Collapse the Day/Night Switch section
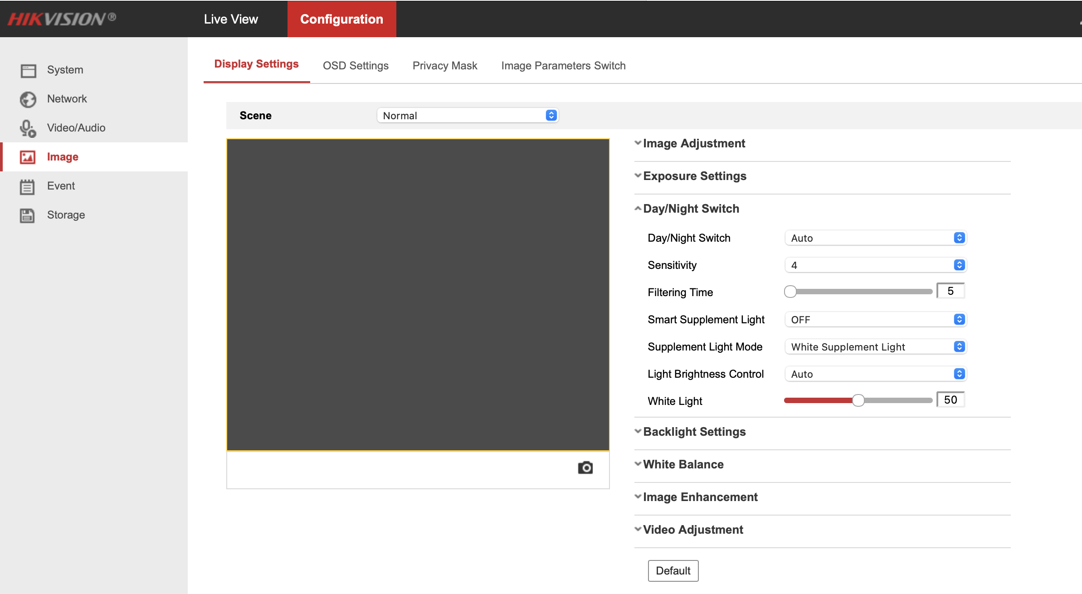 (x=691, y=209)
